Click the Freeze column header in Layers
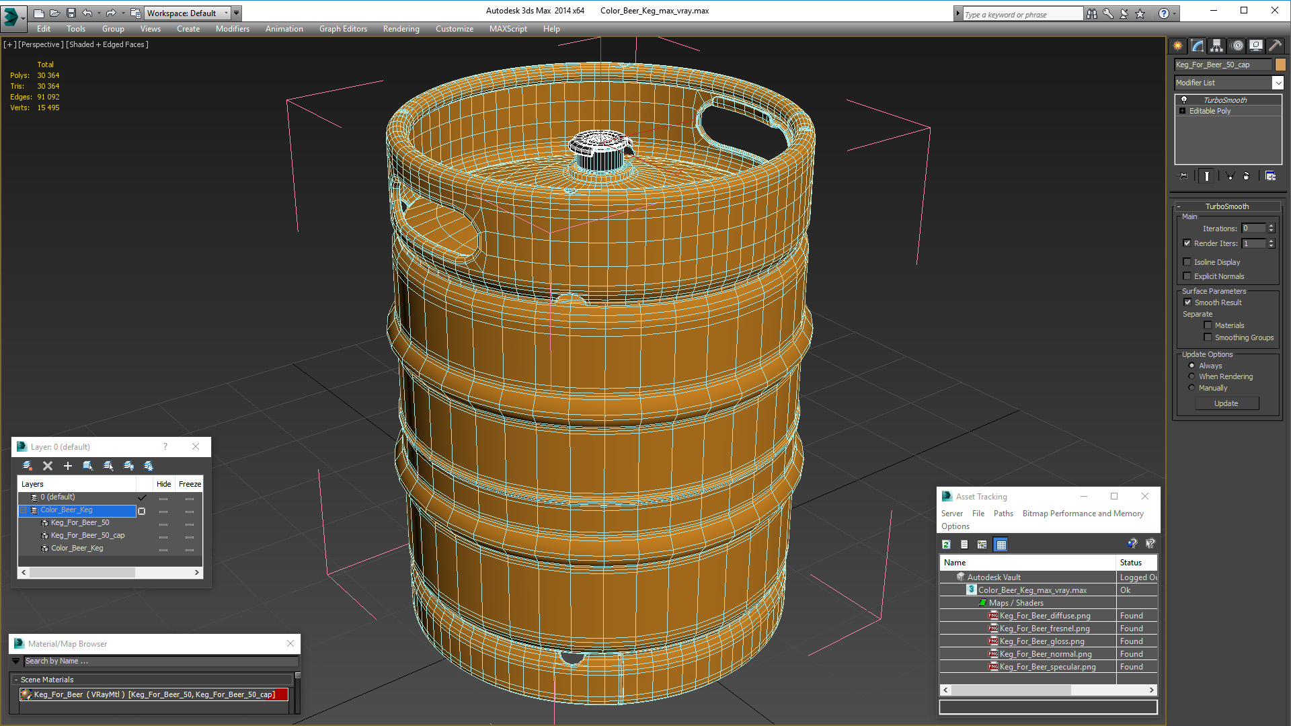1291x726 pixels. [x=190, y=484]
